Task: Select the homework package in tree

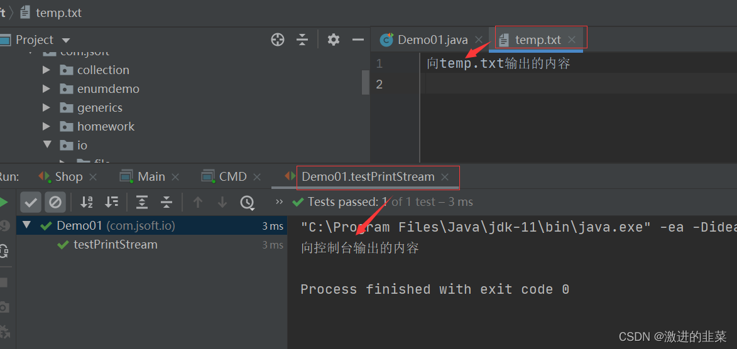Action: tap(106, 127)
